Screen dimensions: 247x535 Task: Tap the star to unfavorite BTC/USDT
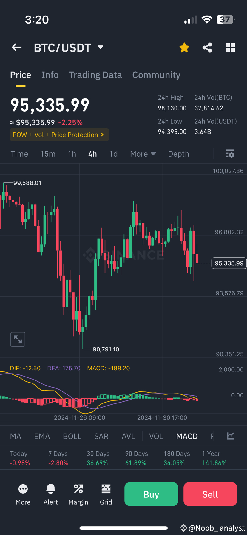point(184,47)
